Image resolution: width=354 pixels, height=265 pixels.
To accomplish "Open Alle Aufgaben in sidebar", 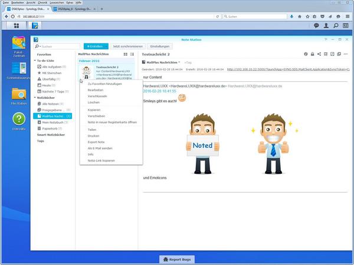I will point(52,67).
